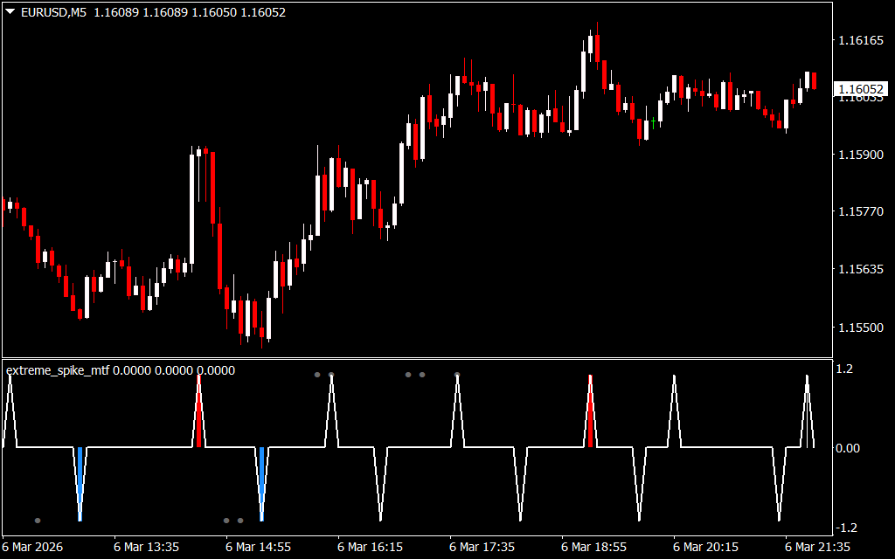Image resolution: width=895 pixels, height=559 pixels.
Task: Click the small green doji candle
Action: tap(654, 120)
